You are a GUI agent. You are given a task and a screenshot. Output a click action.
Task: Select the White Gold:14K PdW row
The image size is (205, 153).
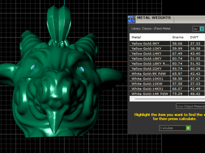click(167, 93)
